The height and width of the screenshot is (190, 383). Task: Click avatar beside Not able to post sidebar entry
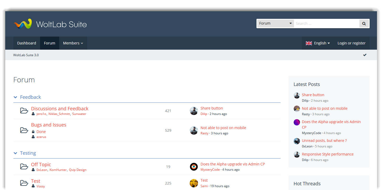[297, 109]
